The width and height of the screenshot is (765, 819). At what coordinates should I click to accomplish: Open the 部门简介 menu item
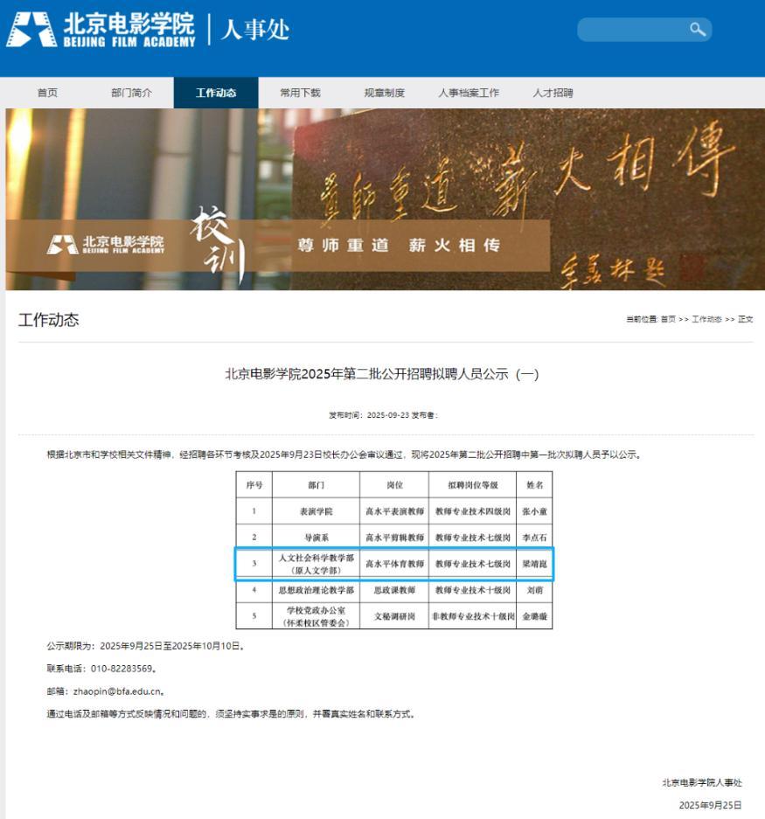click(131, 94)
